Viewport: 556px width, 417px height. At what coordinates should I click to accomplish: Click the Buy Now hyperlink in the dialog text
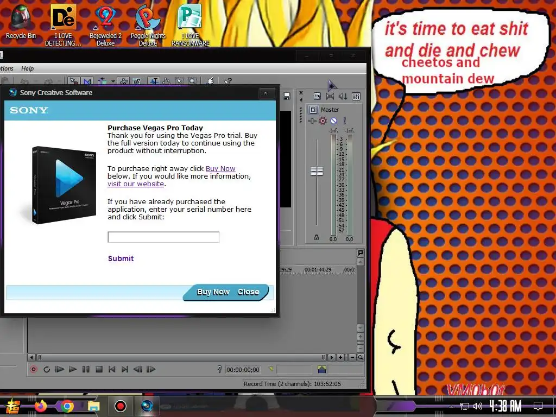click(220, 168)
